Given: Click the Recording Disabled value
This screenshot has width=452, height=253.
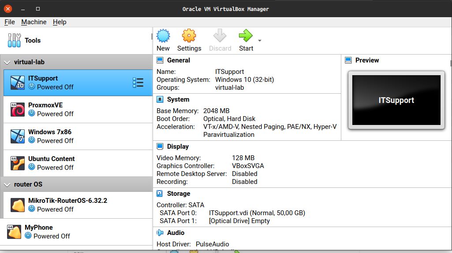Looking at the screenshot, I should (x=244, y=182).
